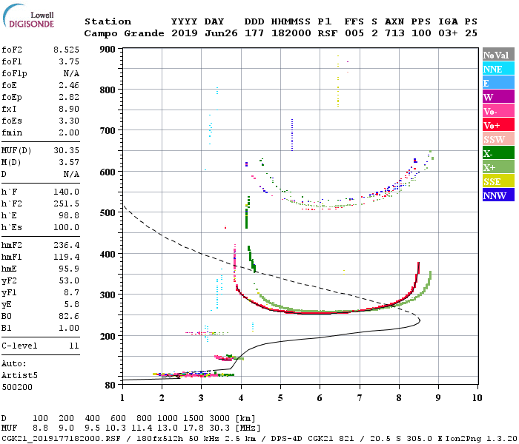Click the yF1 value 8.7
The height and width of the screenshot is (444, 519).
point(71,293)
